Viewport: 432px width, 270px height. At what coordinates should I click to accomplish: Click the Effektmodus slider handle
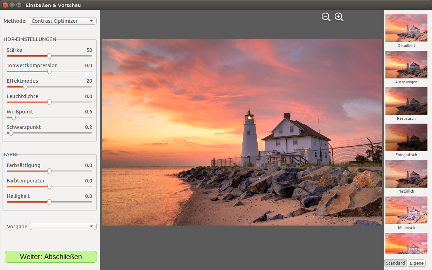coord(25,86)
